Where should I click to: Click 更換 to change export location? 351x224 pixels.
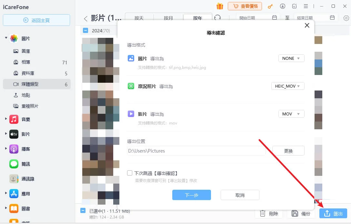pyautogui.click(x=288, y=151)
